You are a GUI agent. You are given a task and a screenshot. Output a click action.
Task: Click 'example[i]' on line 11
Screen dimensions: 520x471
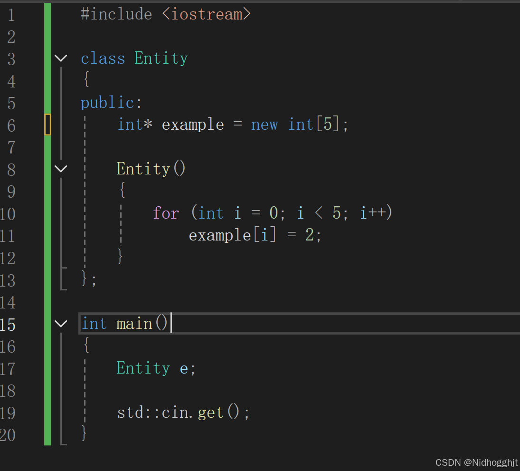(232, 235)
